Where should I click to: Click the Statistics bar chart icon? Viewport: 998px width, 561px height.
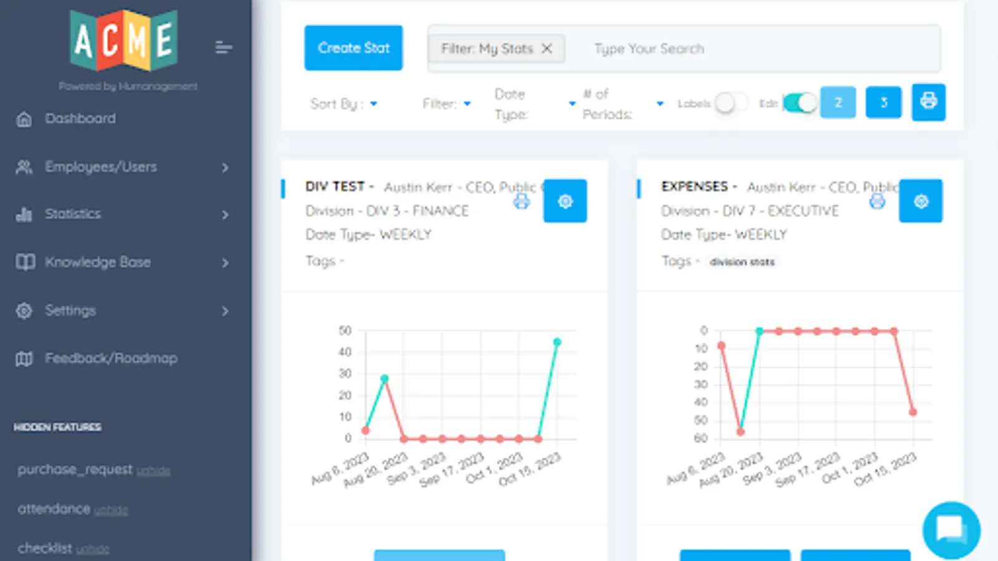[x=24, y=214]
